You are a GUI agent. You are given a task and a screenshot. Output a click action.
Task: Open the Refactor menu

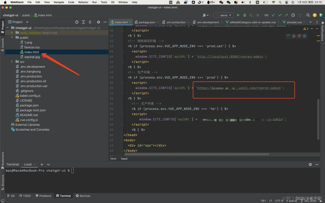[x=83, y=2]
